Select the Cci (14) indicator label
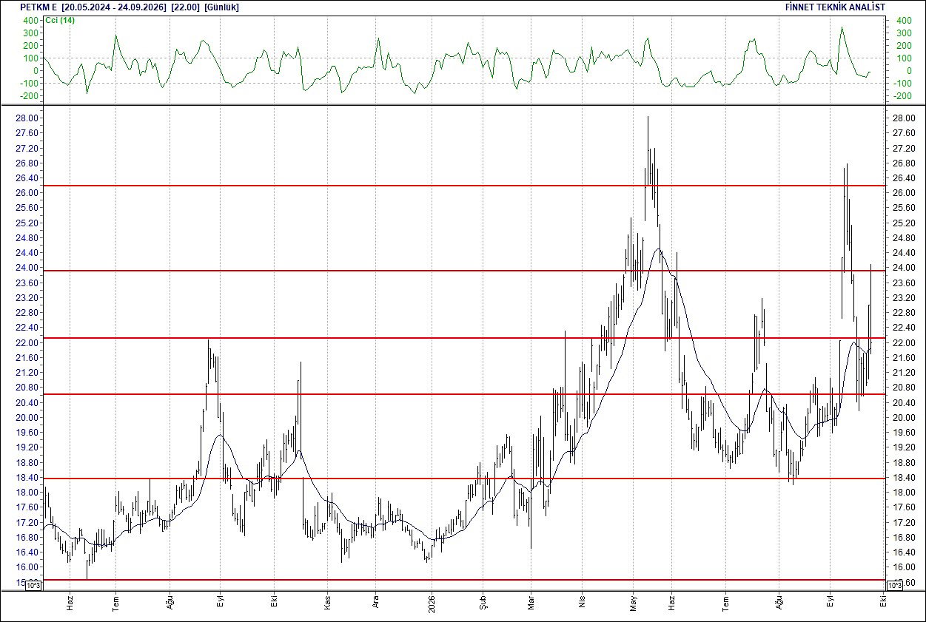The image size is (926, 622). point(60,20)
